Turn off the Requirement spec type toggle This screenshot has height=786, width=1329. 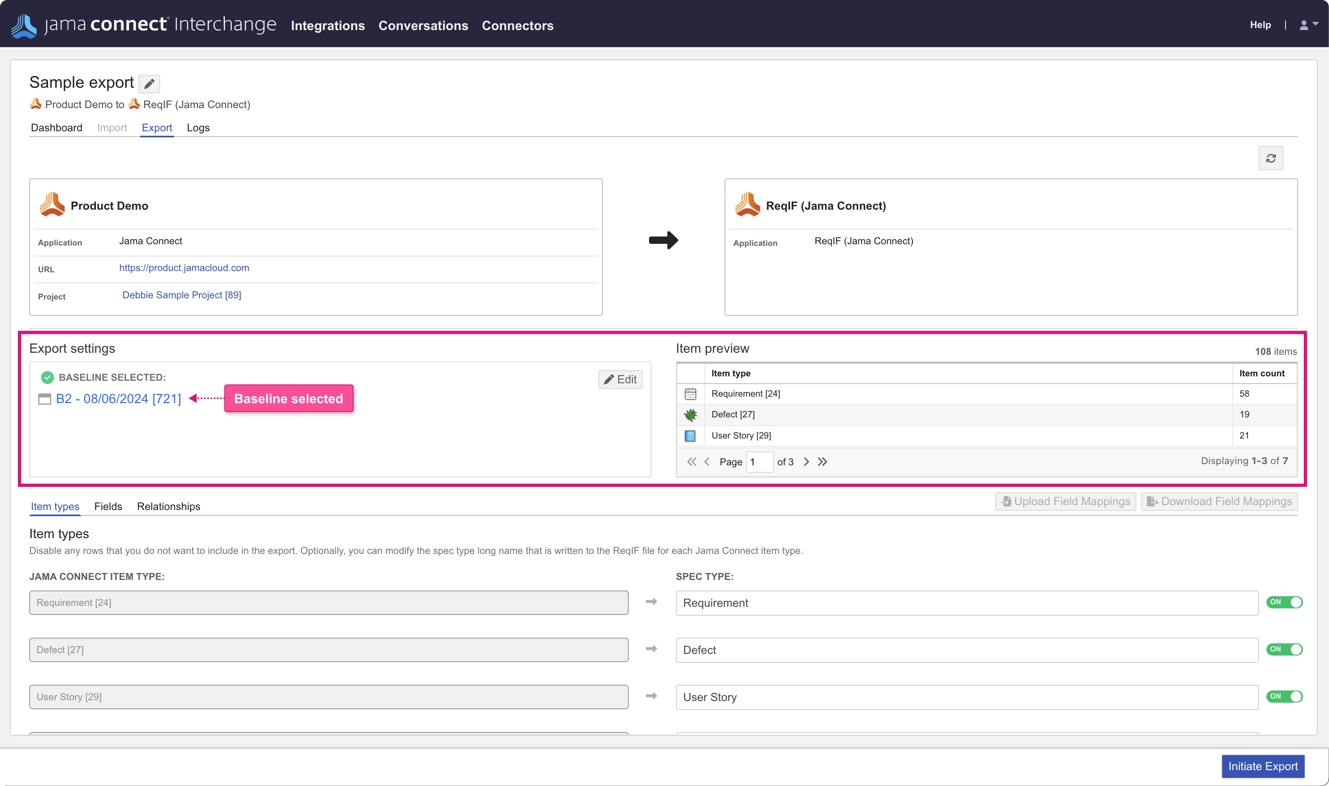[1284, 602]
